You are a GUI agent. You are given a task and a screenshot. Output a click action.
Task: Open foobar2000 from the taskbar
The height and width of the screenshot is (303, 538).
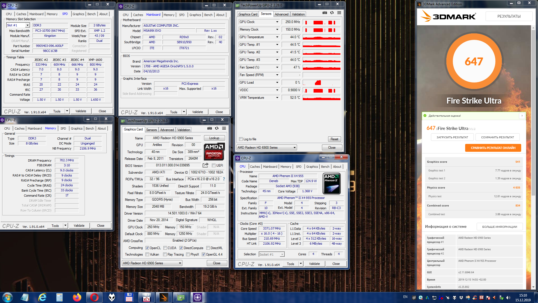tap(112, 297)
